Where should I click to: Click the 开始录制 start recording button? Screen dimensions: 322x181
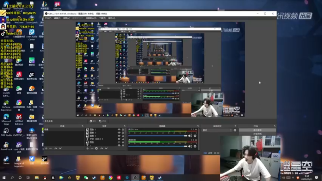coord(257,134)
